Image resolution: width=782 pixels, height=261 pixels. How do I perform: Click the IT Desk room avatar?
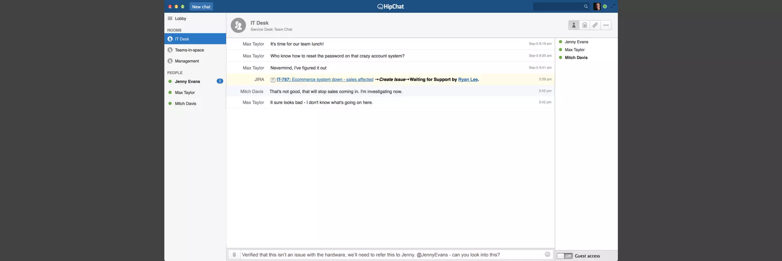tap(238, 25)
